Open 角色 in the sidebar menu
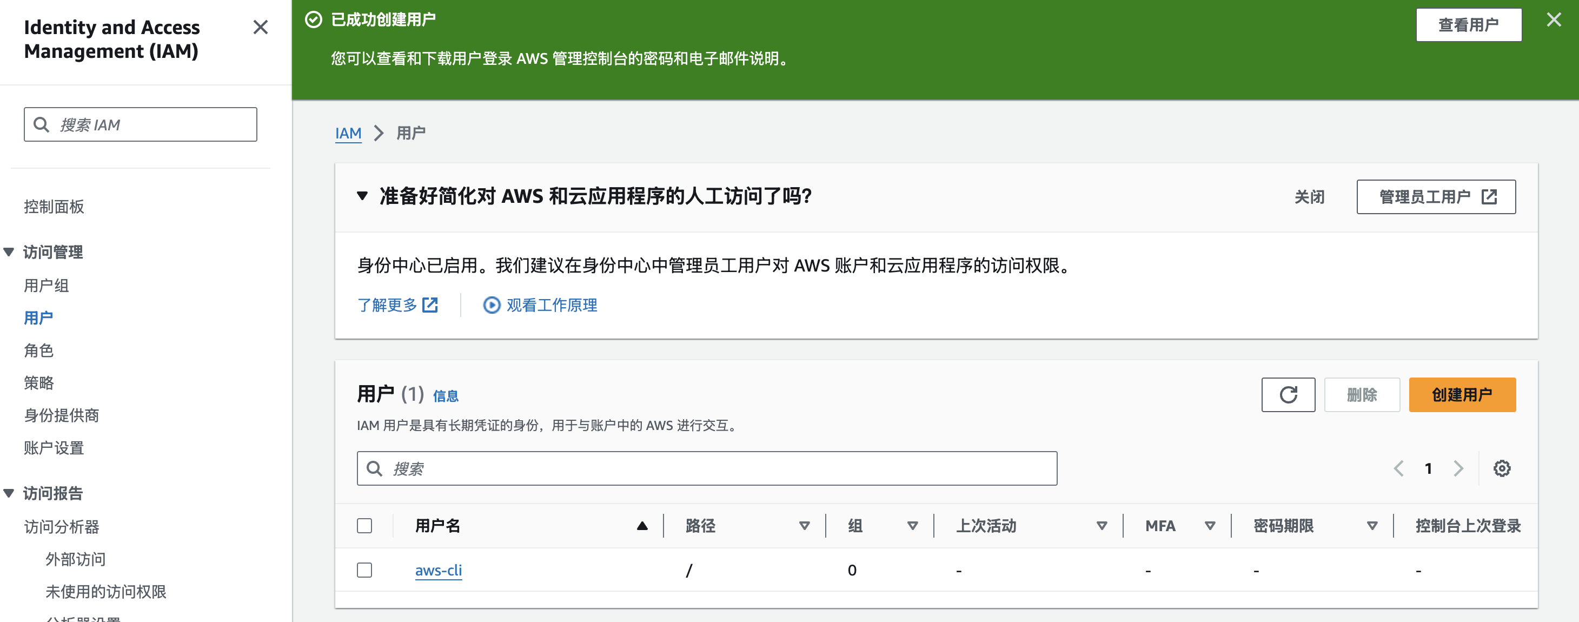 [x=38, y=350]
